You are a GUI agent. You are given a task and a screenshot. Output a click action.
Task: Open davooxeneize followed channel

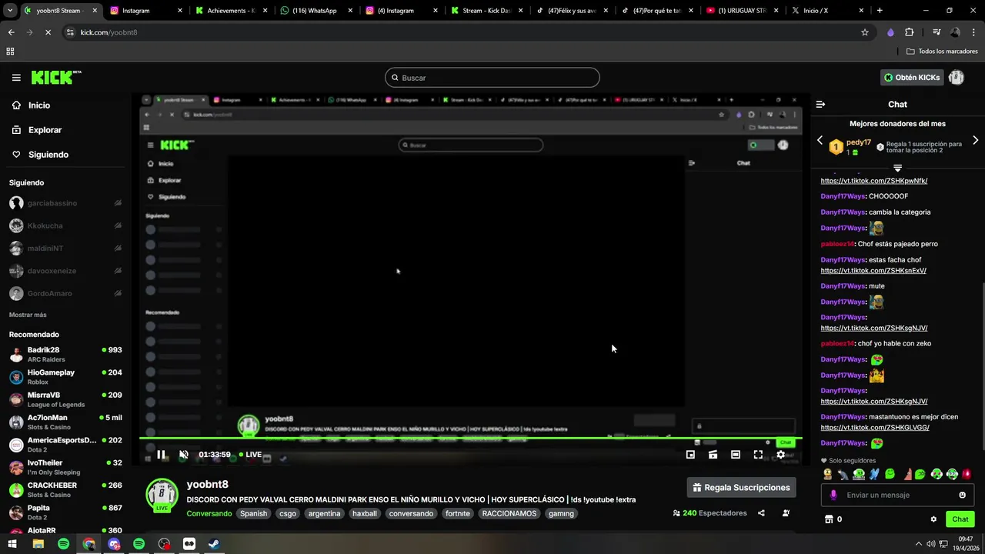65,271
